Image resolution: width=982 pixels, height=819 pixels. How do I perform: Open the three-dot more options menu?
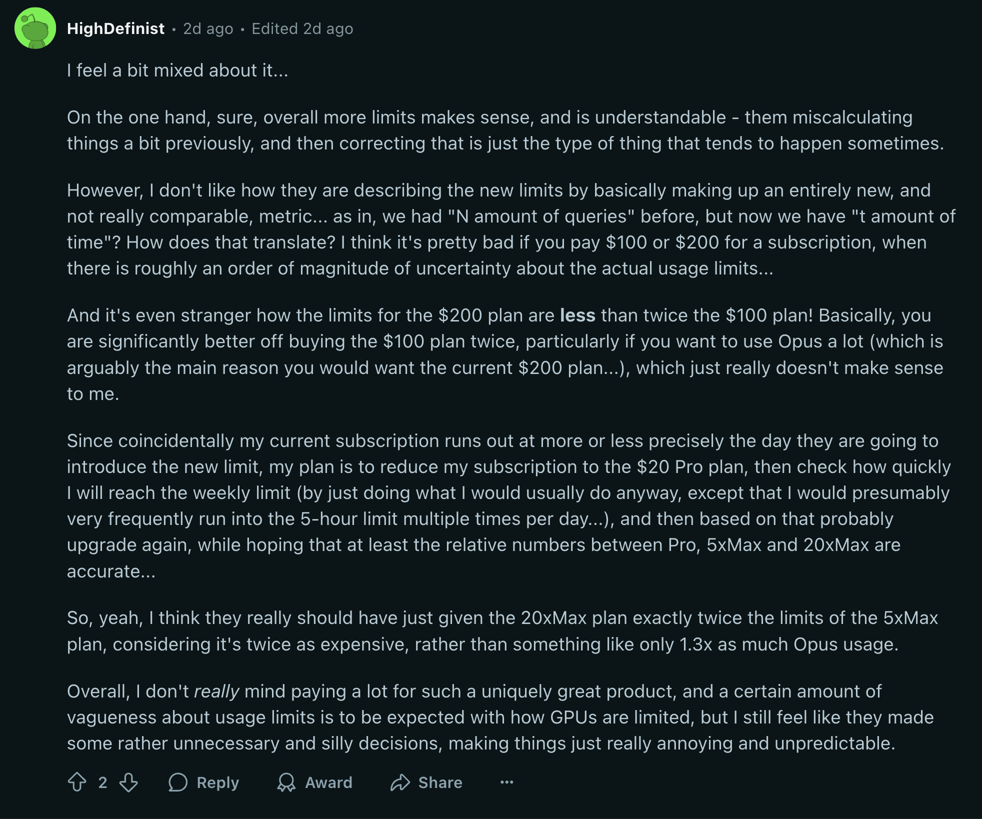[x=506, y=782]
